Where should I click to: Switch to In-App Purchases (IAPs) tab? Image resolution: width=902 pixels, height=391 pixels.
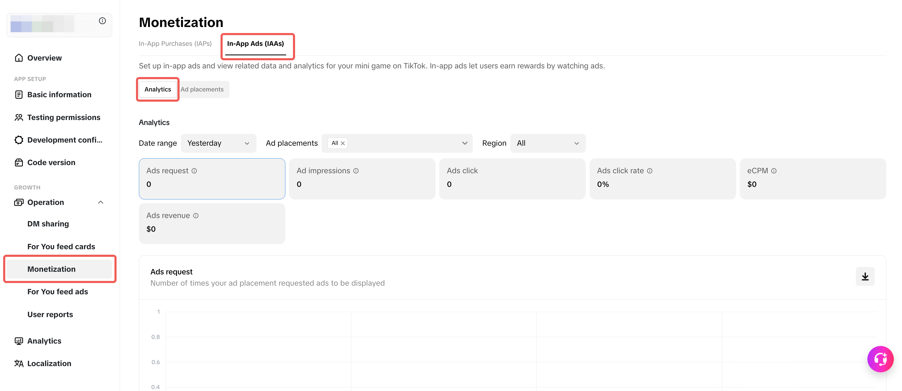pyautogui.click(x=175, y=44)
